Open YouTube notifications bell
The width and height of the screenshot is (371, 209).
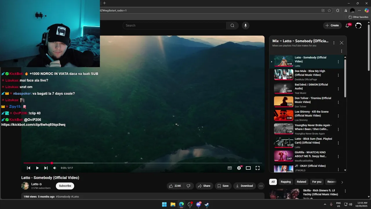[347, 26]
